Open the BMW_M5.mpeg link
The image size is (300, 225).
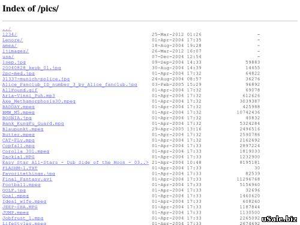point(19,113)
